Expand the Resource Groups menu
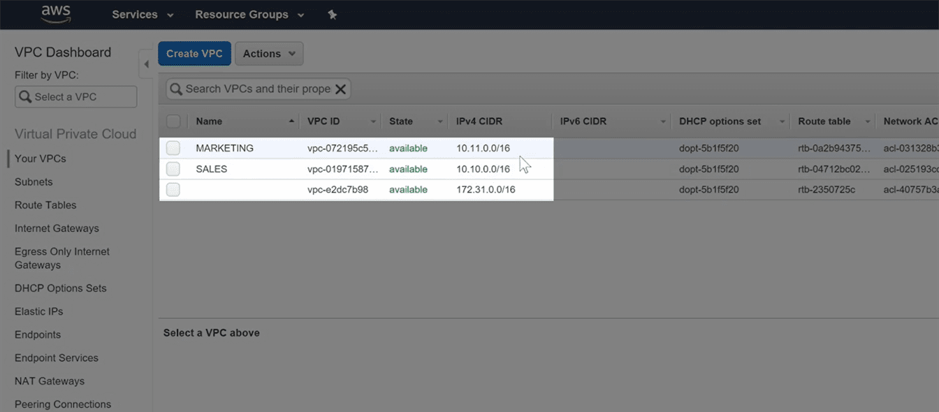The image size is (939, 412). coord(249,15)
